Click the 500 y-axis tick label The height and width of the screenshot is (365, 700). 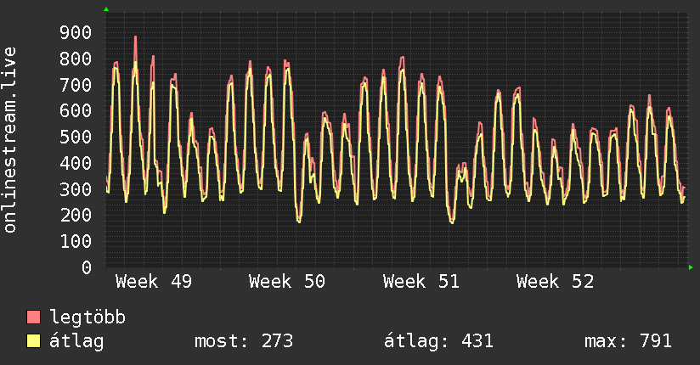pyautogui.click(x=76, y=138)
